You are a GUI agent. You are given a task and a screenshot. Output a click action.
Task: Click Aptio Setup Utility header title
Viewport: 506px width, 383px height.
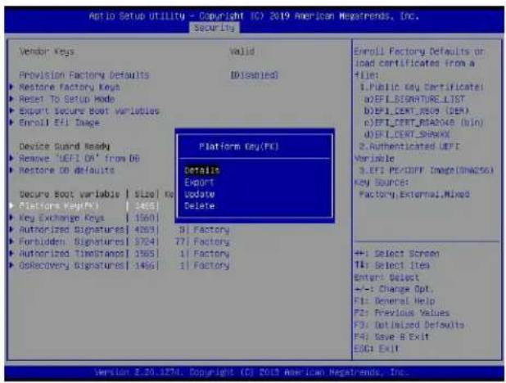[254, 16]
